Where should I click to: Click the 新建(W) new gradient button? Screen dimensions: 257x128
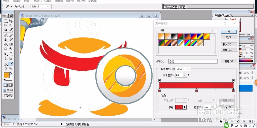click(x=229, y=61)
